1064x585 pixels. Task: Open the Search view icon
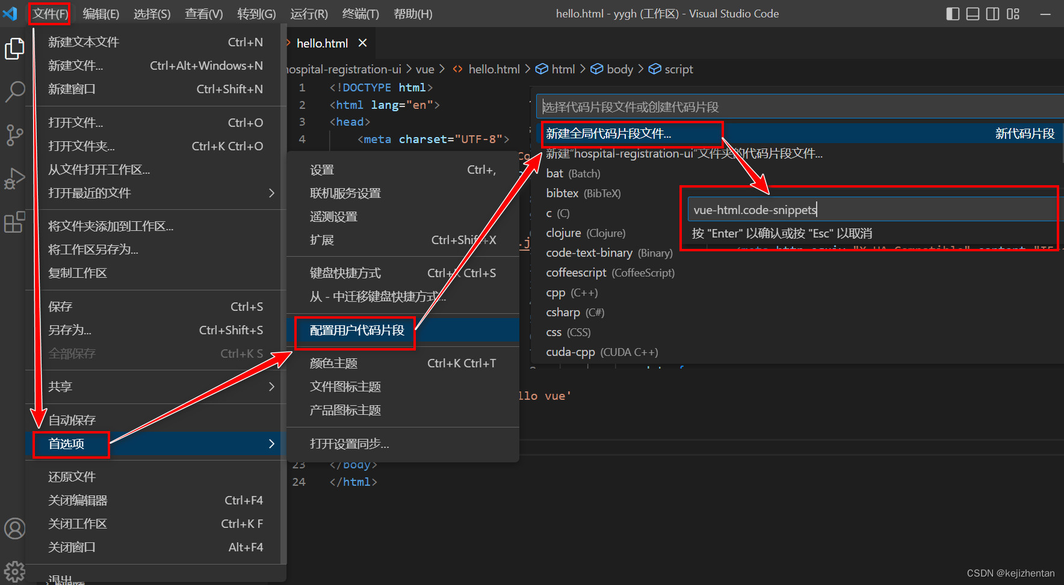(14, 91)
